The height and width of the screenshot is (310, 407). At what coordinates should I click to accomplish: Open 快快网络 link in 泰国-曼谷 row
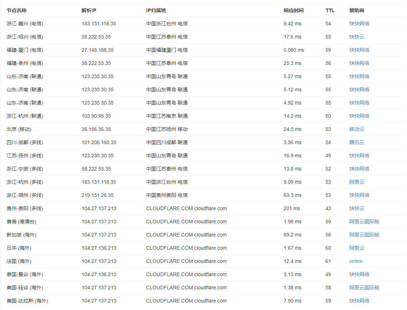click(359, 274)
